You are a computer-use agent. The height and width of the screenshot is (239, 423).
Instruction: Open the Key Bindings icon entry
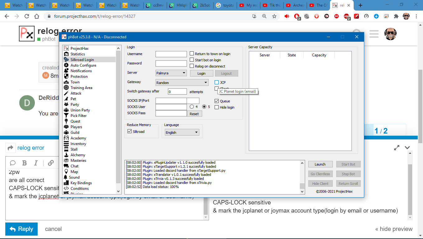(x=66, y=183)
